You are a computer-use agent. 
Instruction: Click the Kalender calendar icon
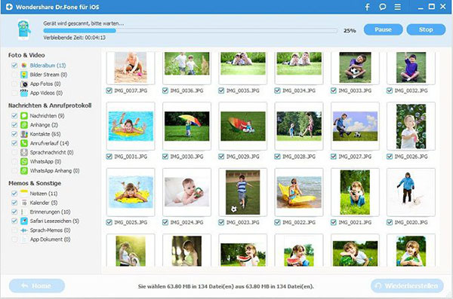(24, 203)
